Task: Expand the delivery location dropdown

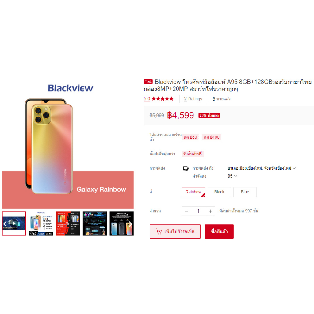Action: pyautogui.click(x=262, y=168)
